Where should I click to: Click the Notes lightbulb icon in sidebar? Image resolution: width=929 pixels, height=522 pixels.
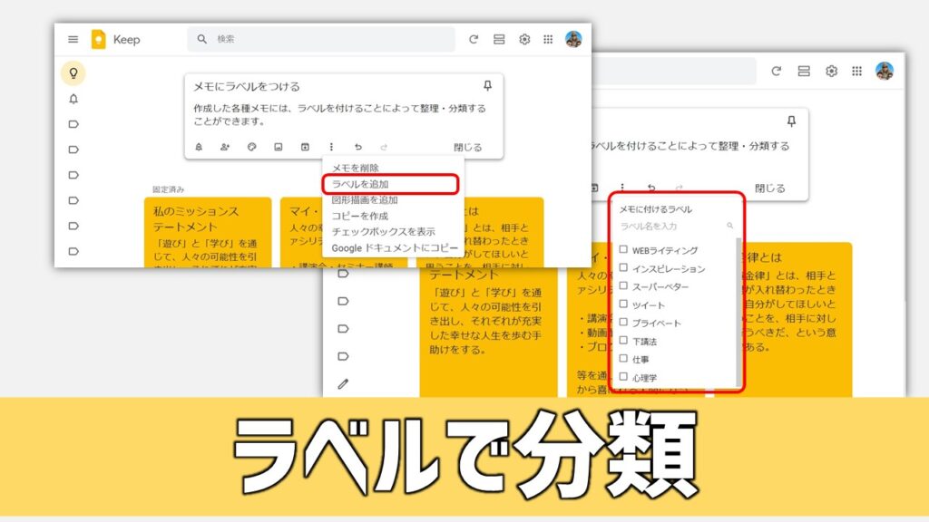click(73, 72)
